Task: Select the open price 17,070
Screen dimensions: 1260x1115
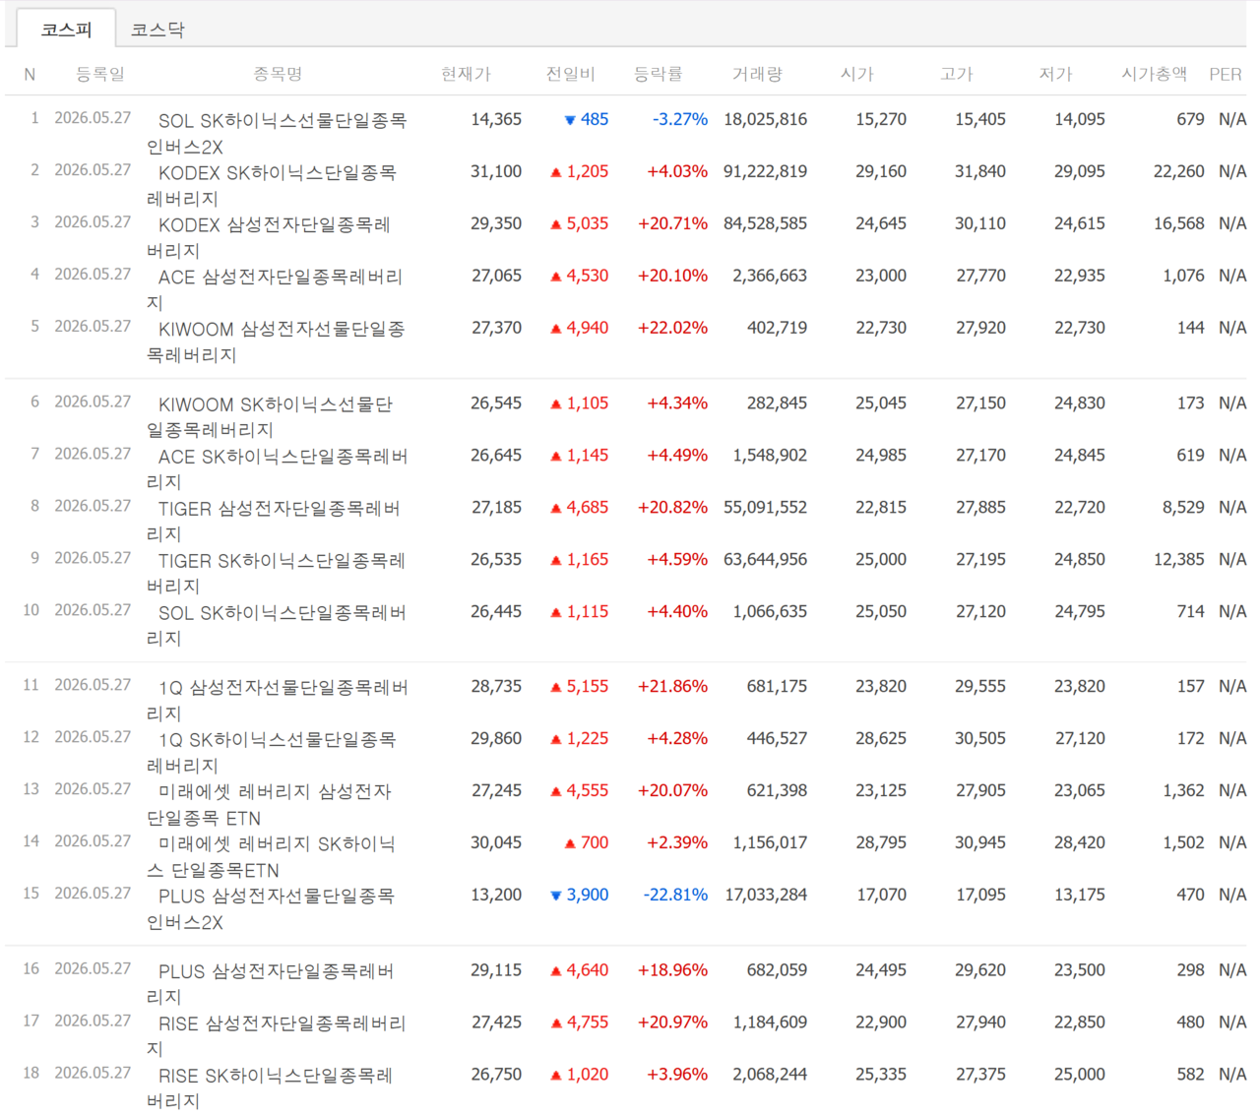Action: pos(881,895)
